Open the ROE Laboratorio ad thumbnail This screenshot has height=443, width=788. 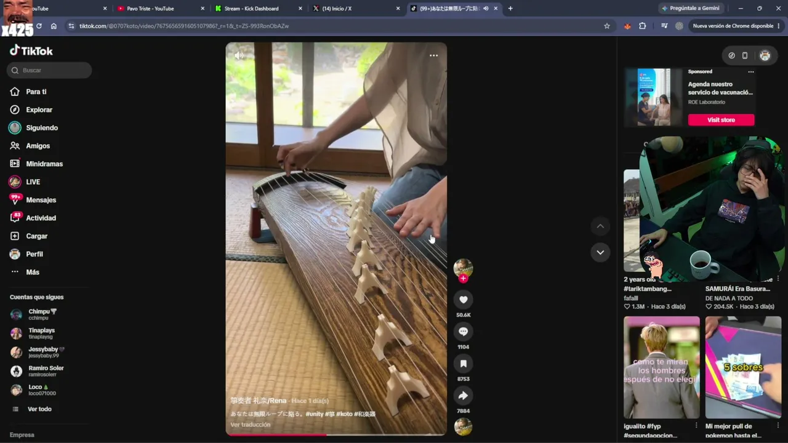pyautogui.click(x=654, y=97)
